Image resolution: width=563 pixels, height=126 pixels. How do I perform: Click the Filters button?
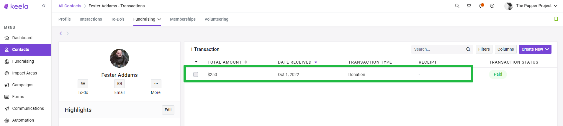coord(484,49)
